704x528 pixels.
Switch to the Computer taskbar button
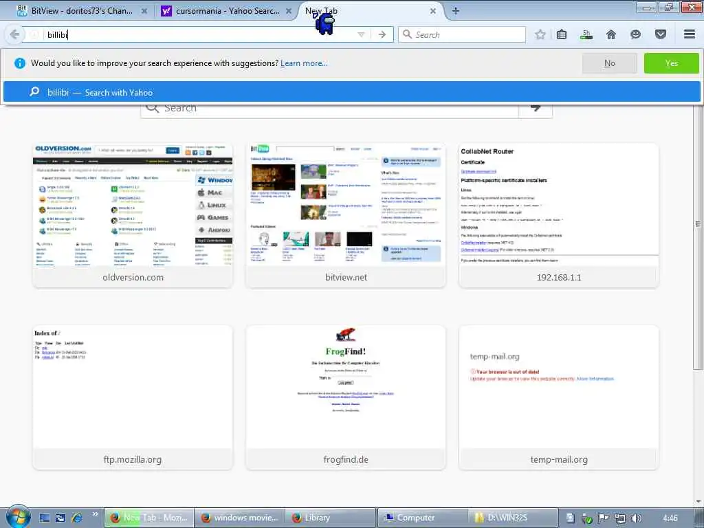pos(423,518)
